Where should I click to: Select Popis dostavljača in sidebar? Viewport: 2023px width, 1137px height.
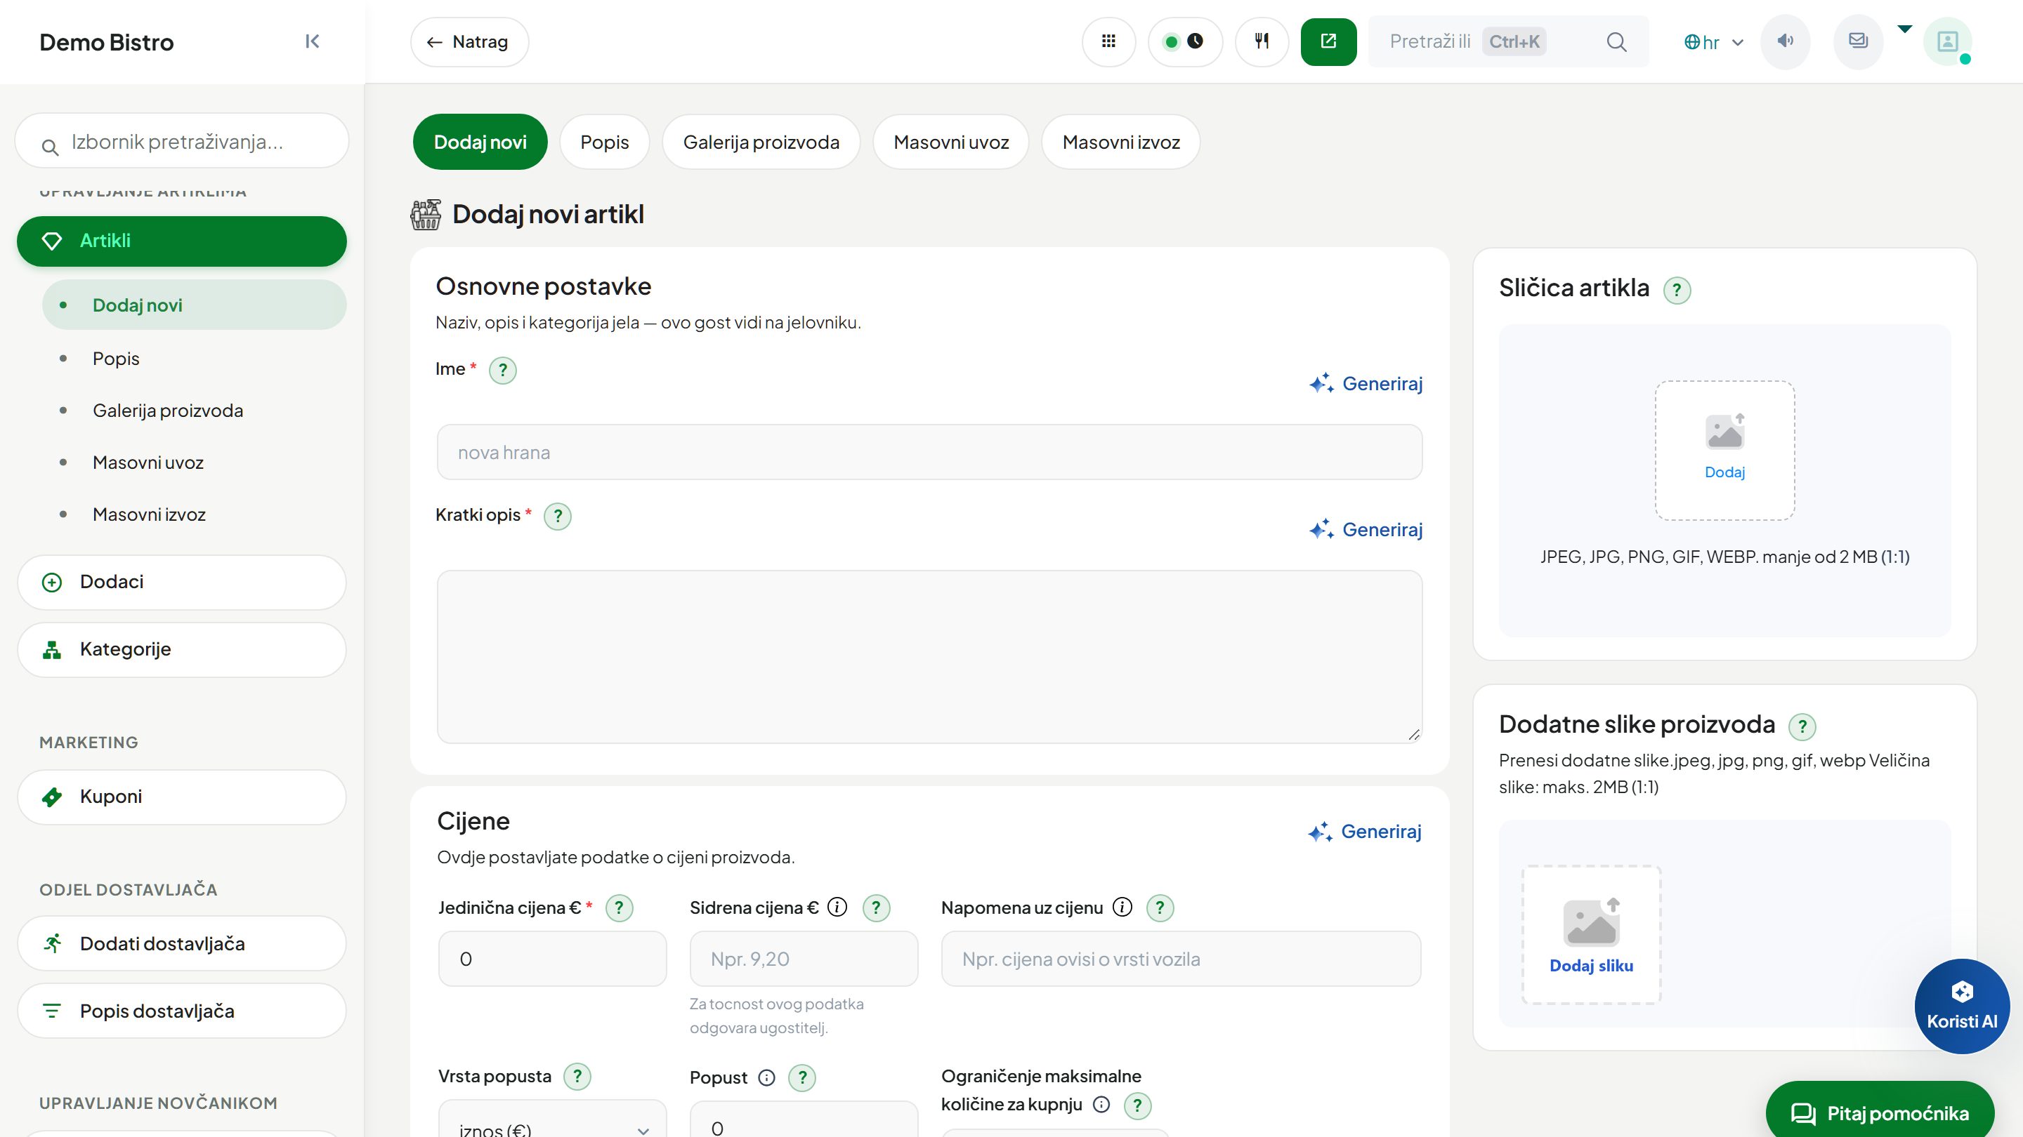point(181,1011)
